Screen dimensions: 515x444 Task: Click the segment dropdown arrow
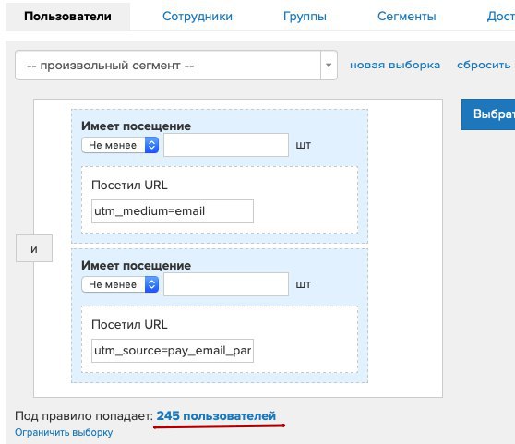point(329,65)
